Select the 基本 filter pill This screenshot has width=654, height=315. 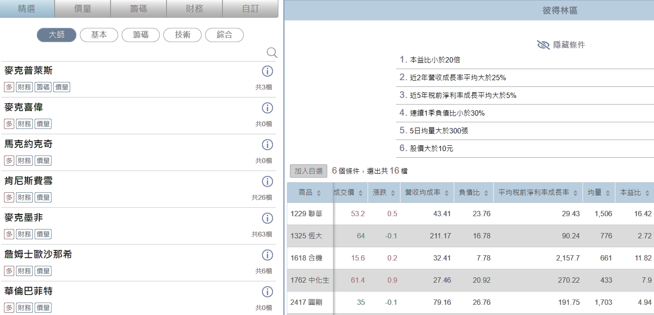99,35
